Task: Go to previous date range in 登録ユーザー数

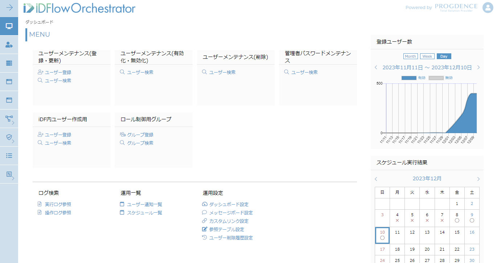Action: click(376, 67)
